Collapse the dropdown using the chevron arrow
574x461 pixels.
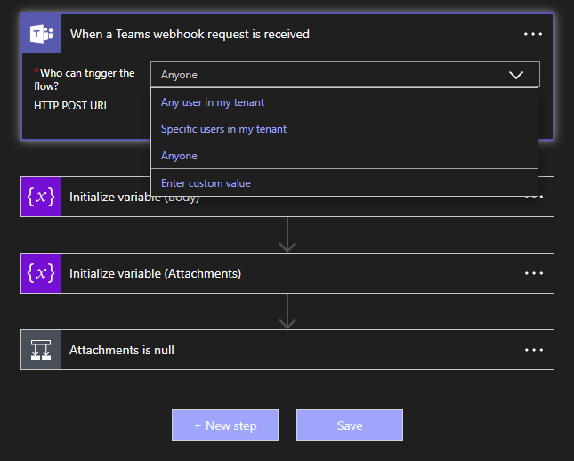pos(516,75)
